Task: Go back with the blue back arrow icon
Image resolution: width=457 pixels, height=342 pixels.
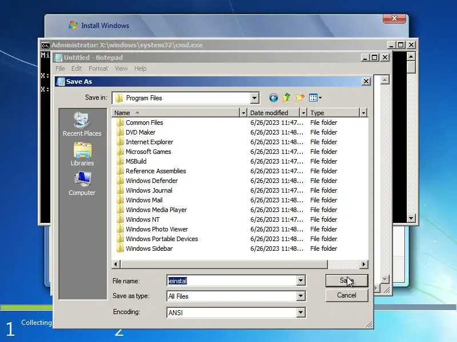Action: [x=274, y=97]
